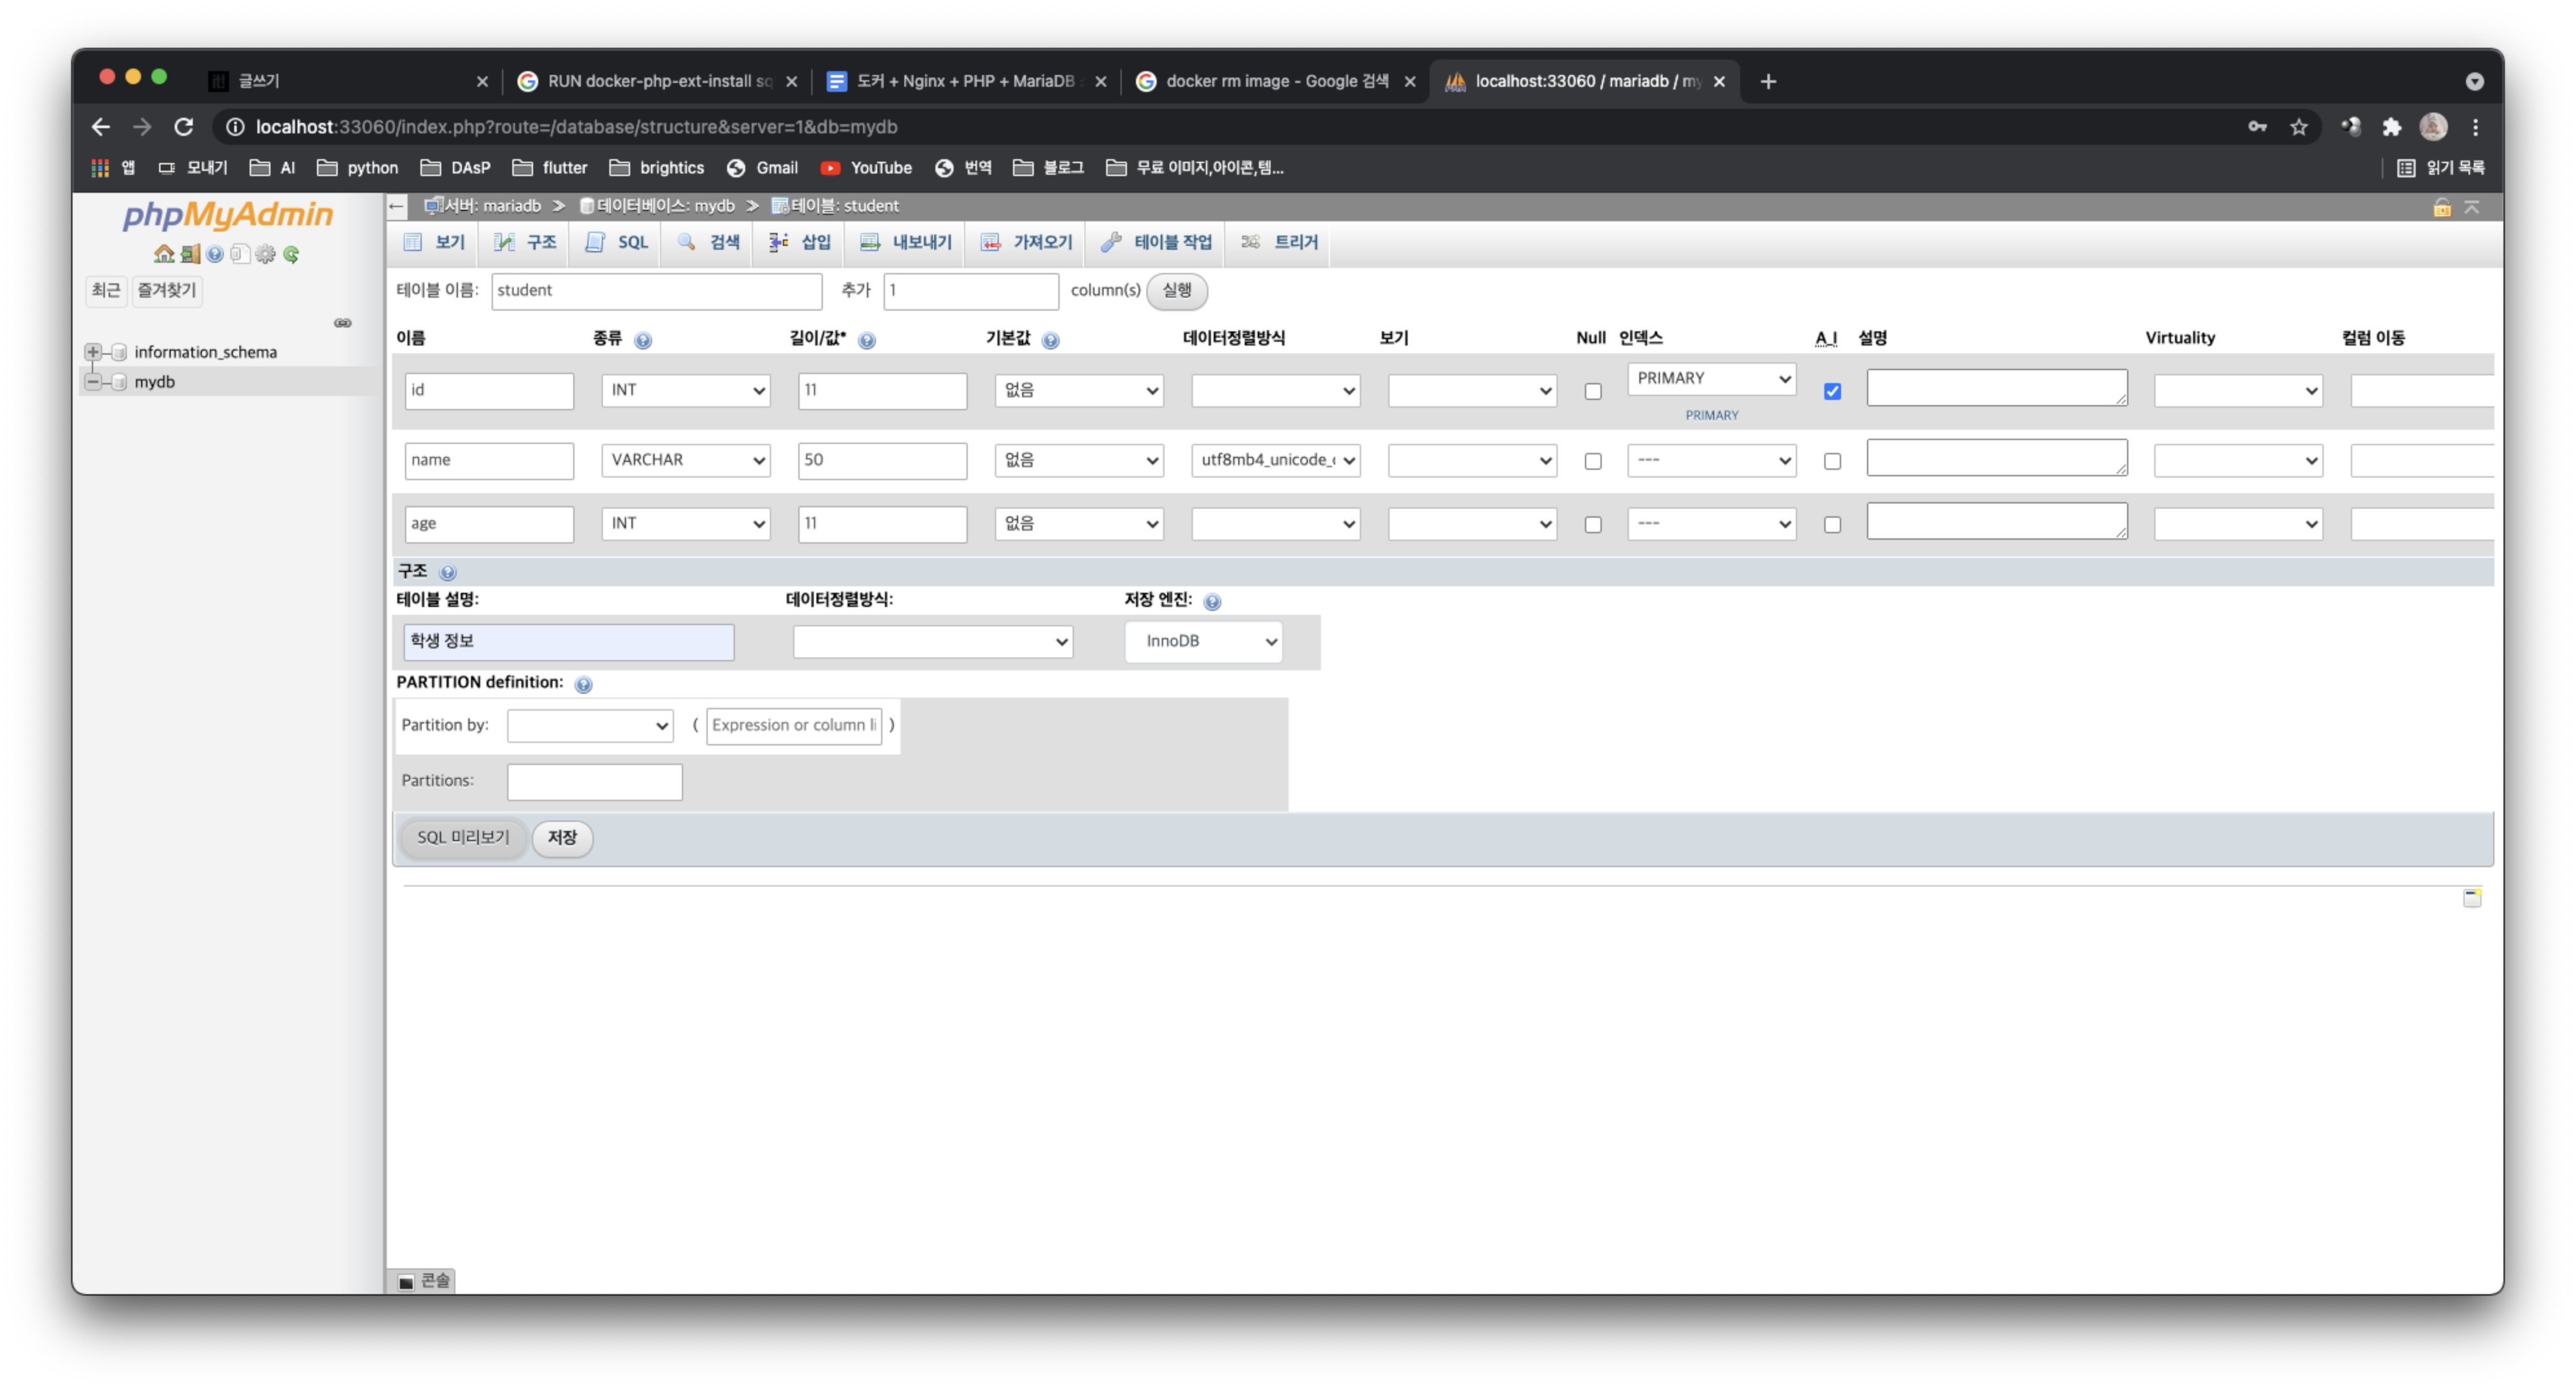Viewport: 2576px width, 1390px height.
Task: Switch to the SQL tab
Action: coord(617,242)
